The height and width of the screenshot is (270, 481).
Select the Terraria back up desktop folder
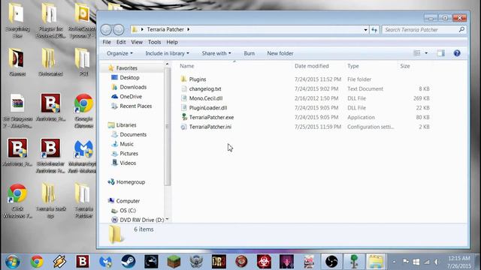pyautogui.click(x=50, y=201)
